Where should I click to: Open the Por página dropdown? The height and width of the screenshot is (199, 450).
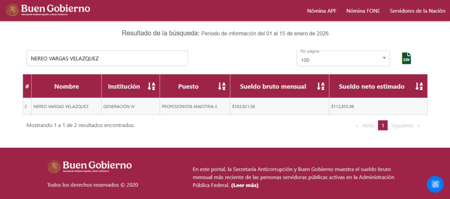coord(343,58)
